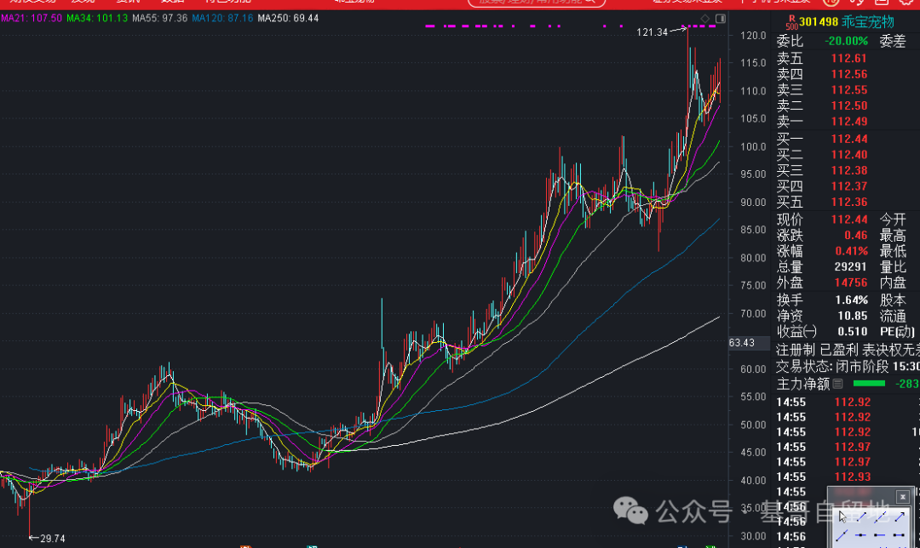Toggle the side panel layout icon
This screenshot has height=548, width=920.
(721, 19)
